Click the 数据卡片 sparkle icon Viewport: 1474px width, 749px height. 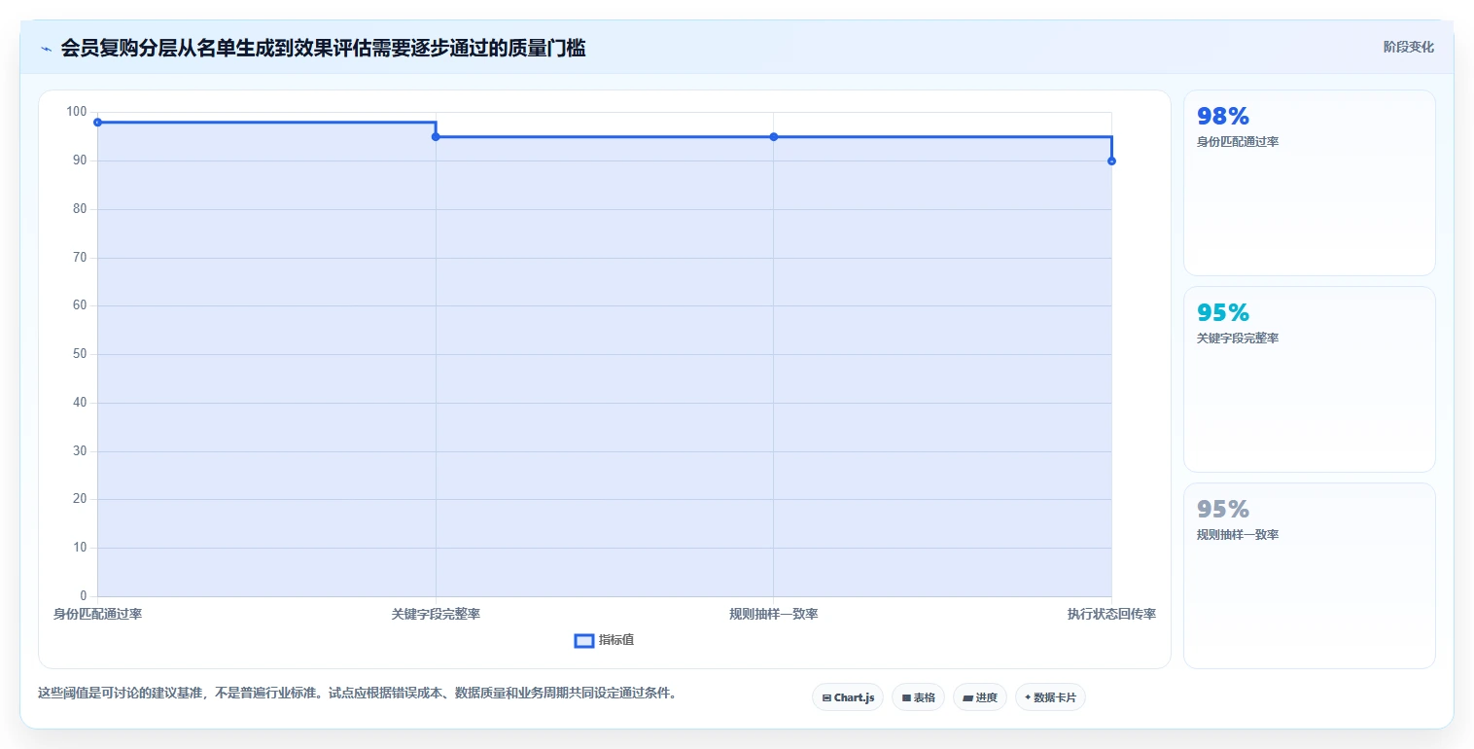[1028, 697]
